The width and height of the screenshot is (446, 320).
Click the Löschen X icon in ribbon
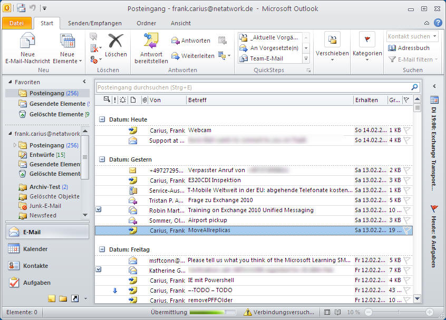click(115, 41)
